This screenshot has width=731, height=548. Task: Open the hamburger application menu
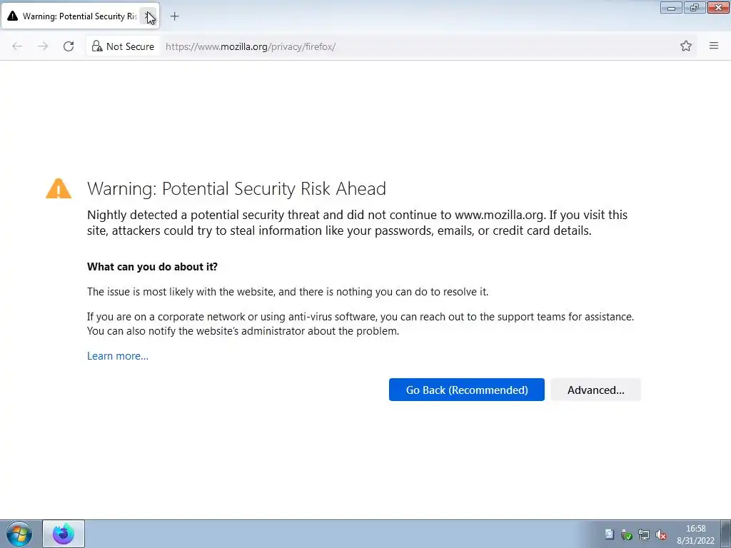[x=714, y=46]
